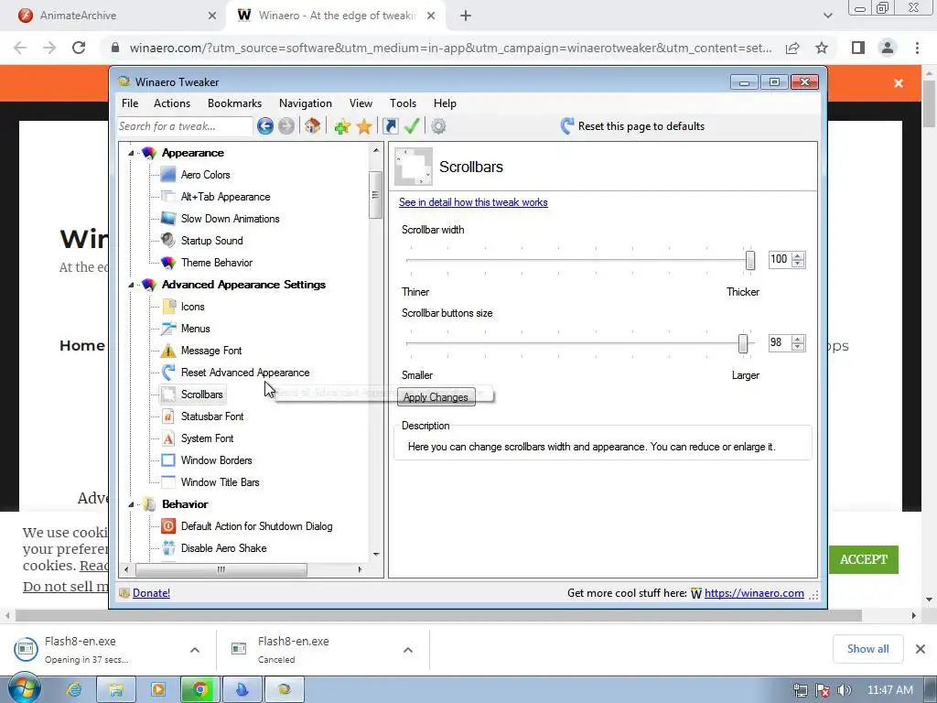Select Icons under Advanced Appearance Settings
This screenshot has width=937, height=703.
tap(192, 307)
